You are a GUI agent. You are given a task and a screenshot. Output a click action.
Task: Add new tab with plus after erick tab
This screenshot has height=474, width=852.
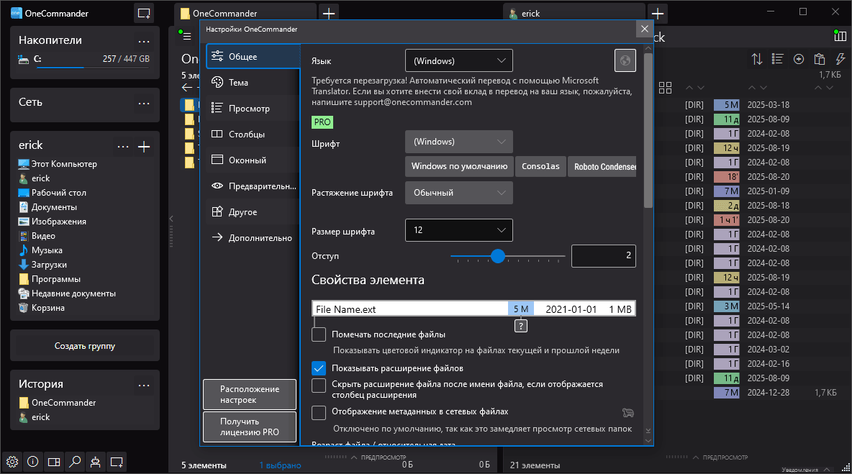[658, 14]
